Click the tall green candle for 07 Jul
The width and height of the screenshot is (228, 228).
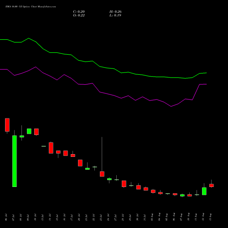15,161
